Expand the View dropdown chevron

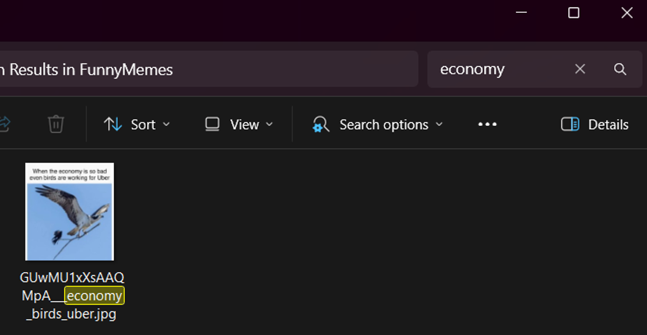click(269, 124)
